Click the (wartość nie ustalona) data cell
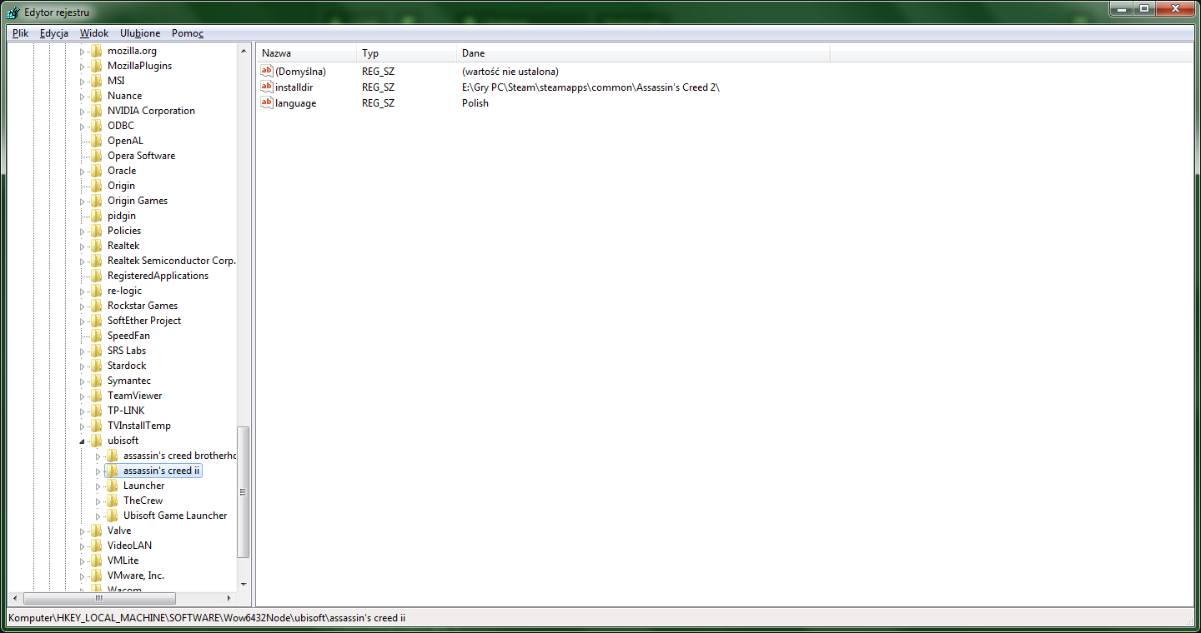 point(510,71)
